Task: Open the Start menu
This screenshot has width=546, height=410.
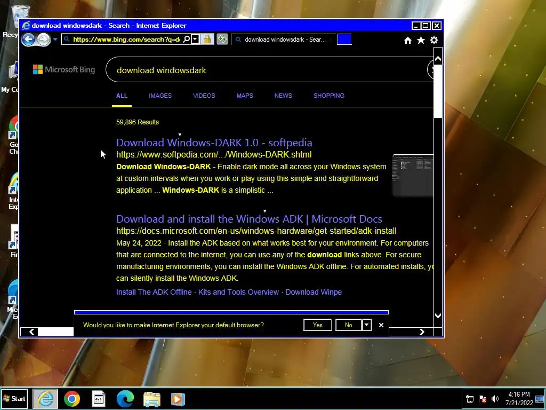Action: (x=14, y=398)
